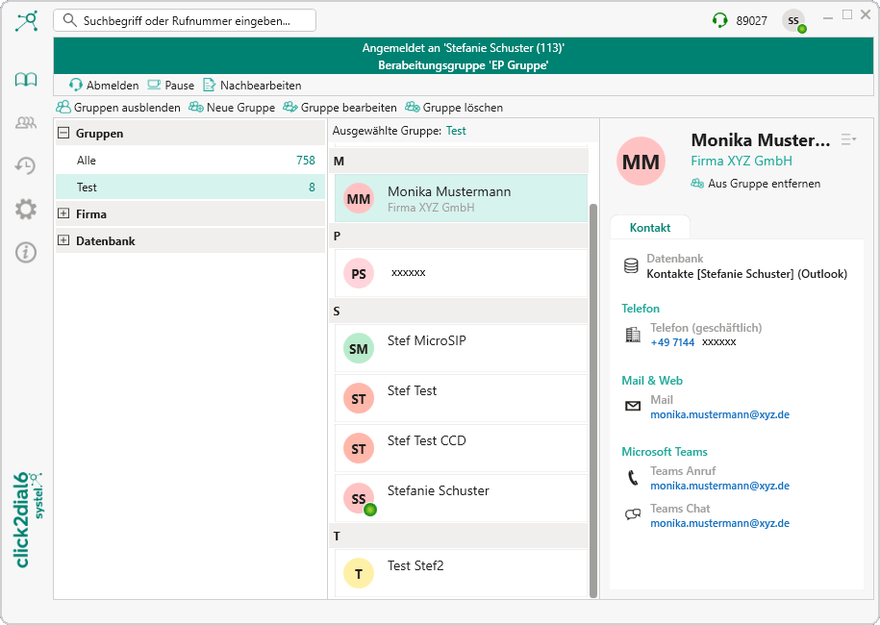Hide groups via Gruppen ausblenden

(x=118, y=108)
